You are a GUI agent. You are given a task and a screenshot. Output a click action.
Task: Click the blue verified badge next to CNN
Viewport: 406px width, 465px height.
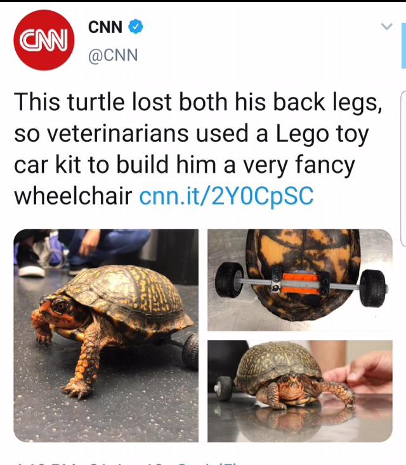point(136,27)
